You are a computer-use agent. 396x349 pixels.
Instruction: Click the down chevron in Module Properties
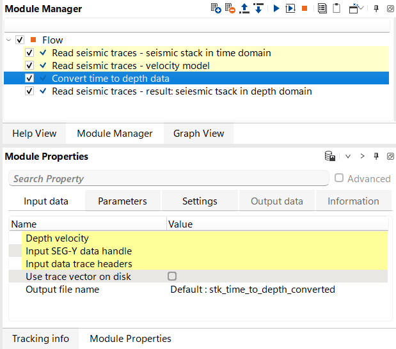(348, 156)
